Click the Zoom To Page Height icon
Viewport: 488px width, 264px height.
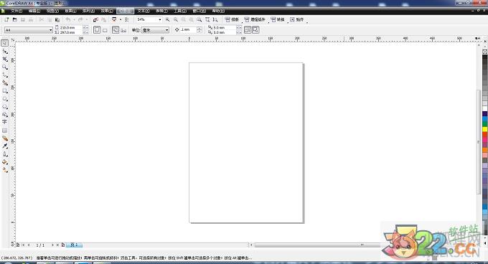click(215, 19)
